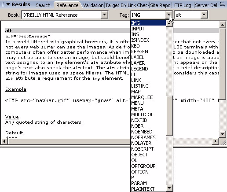
Task: Click the tag list scroll-down arrow
Action: tap(169, 188)
